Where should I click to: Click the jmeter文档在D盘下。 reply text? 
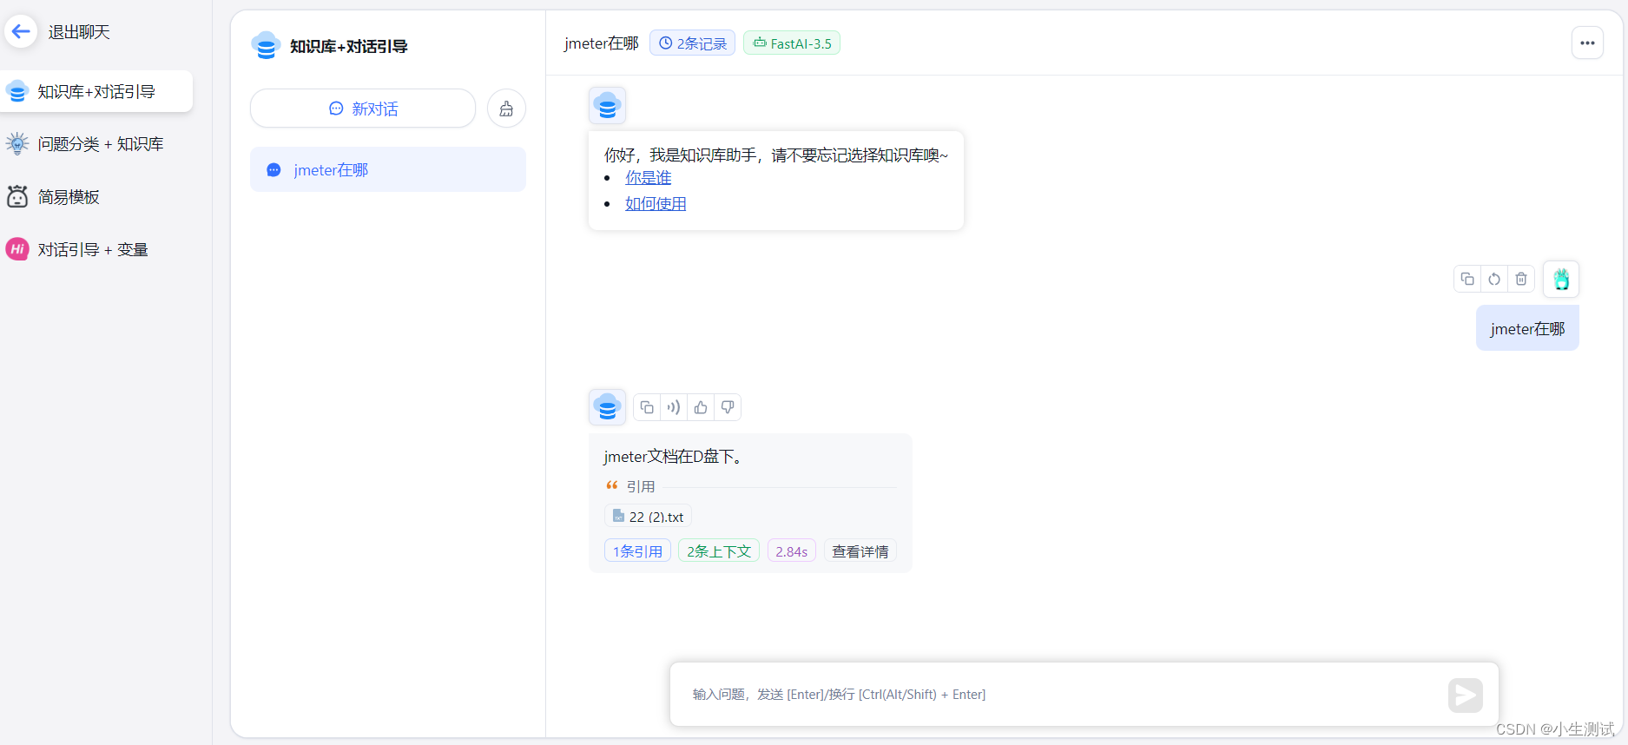674,457
